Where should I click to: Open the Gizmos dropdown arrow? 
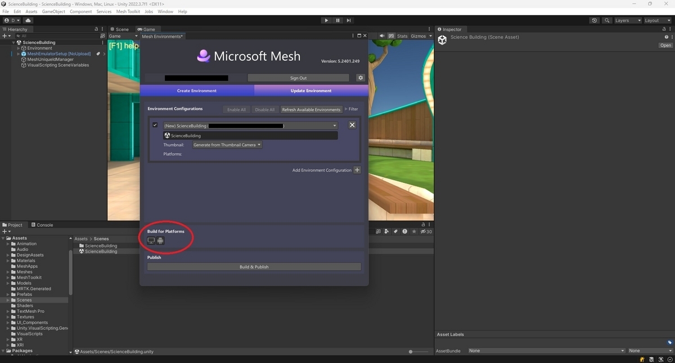coord(430,36)
